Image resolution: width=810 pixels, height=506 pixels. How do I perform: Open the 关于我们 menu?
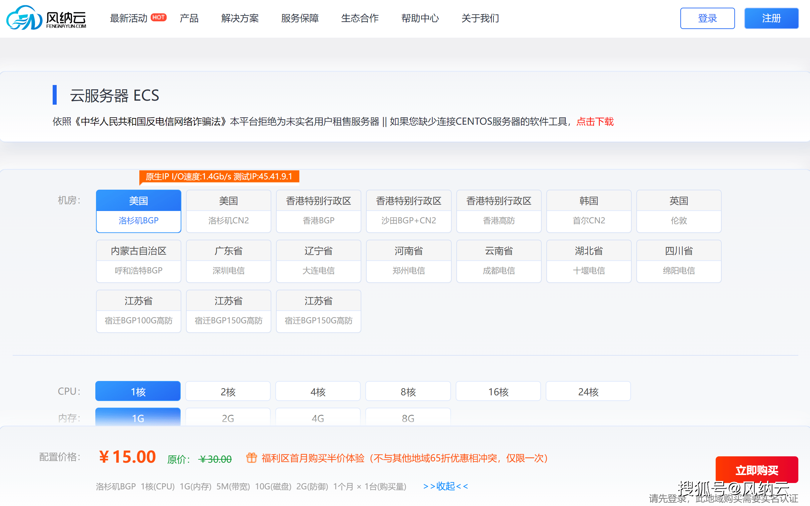click(x=480, y=18)
